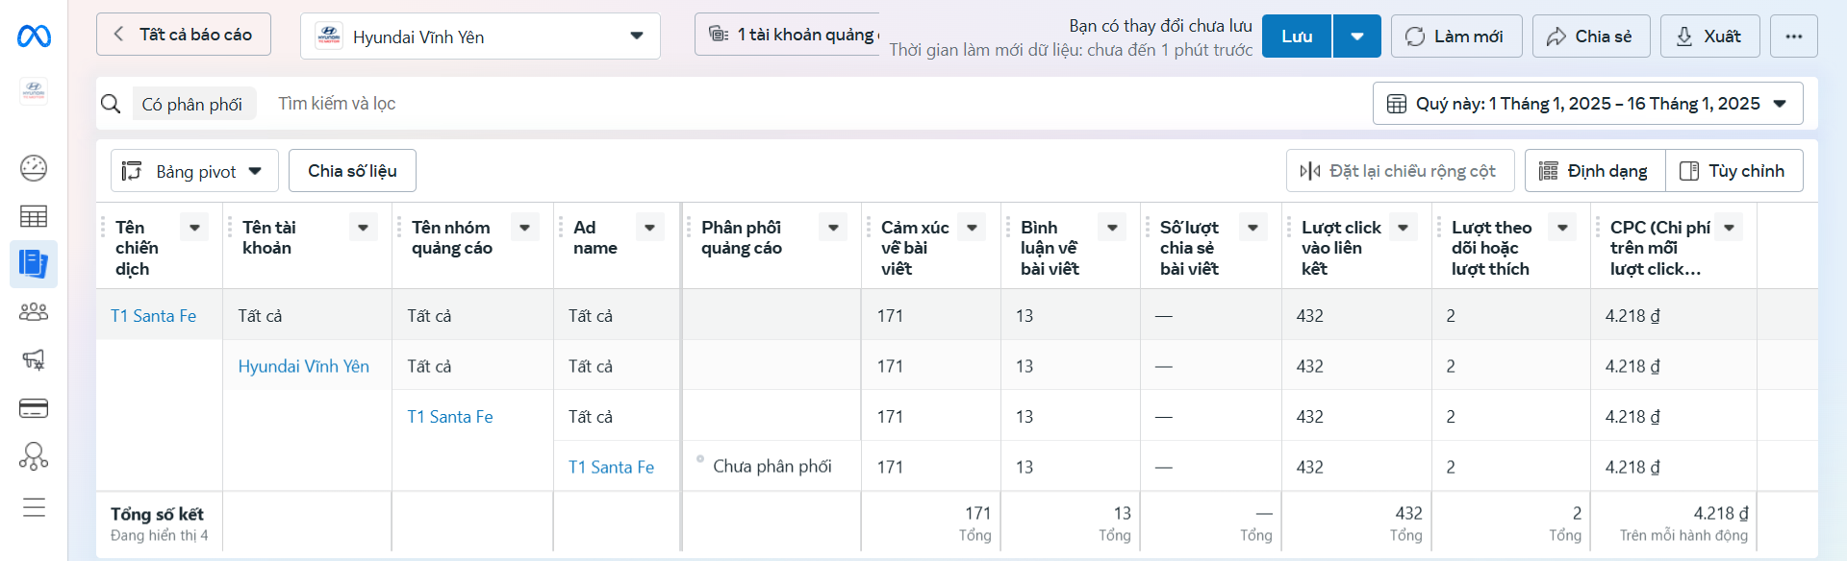Switch to the Định dạng tab
The height and width of the screenshot is (561, 1847).
pyautogui.click(x=1595, y=171)
